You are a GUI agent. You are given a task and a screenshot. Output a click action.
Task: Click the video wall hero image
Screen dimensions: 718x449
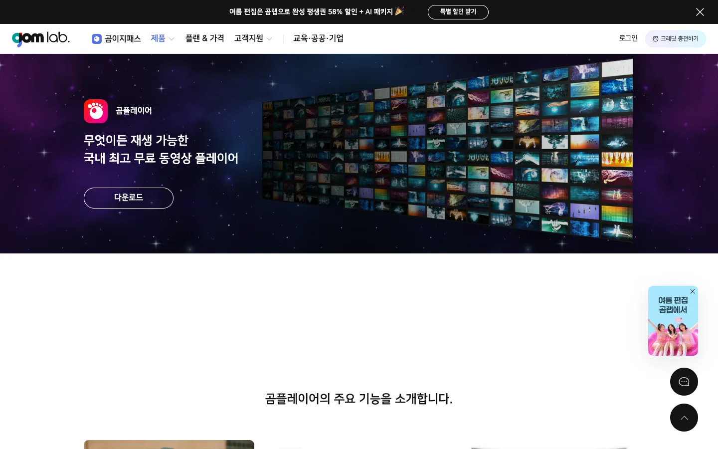[x=448, y=151]
